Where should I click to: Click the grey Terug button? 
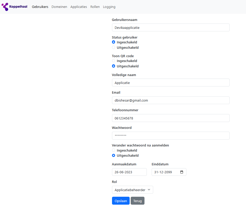point(137,201)
